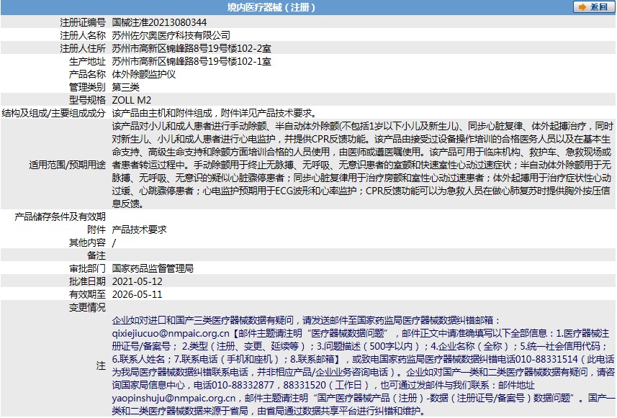Select the registration number 国械注准20213080344

[159, 22]
